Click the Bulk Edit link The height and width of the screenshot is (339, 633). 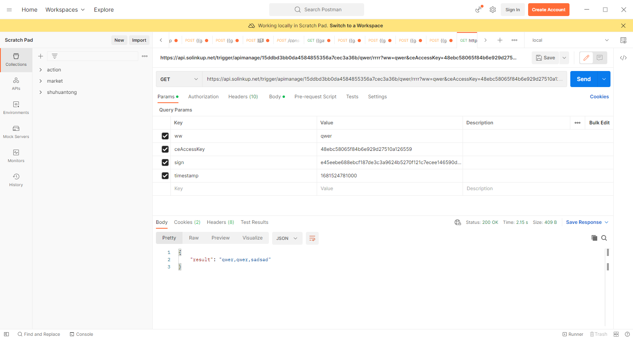(x=599, y=123)
